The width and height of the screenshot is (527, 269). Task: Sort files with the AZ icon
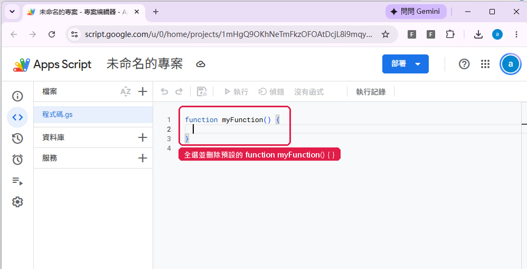point(126,91)
